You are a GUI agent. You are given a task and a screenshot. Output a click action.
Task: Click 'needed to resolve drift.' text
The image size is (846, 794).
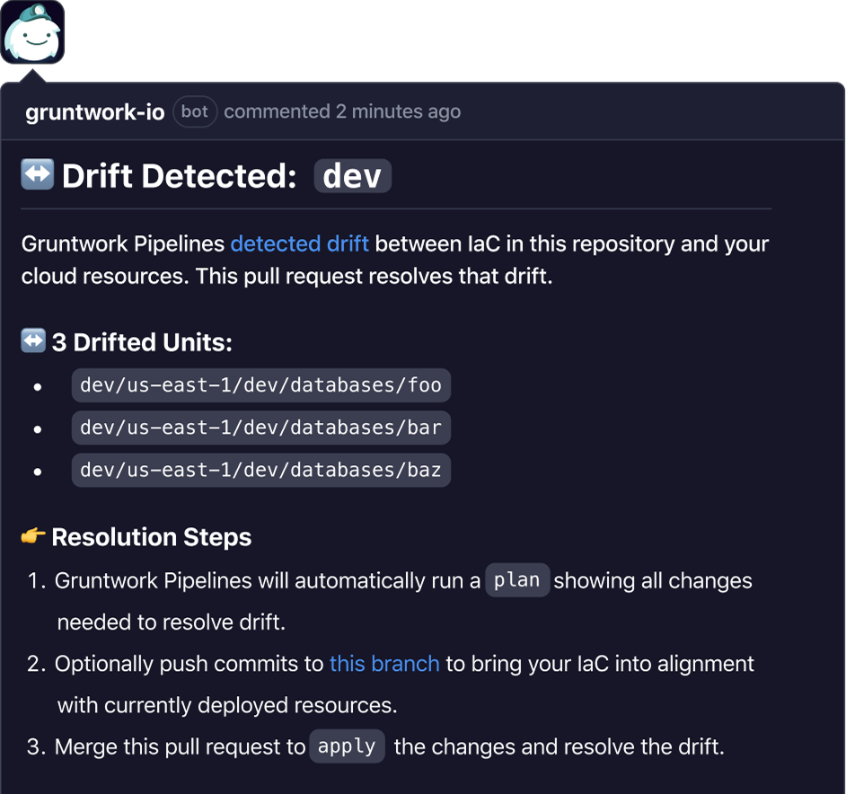171,622
